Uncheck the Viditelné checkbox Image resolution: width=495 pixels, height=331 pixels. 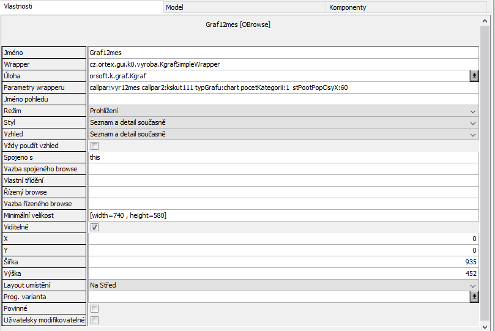(94, 227)
